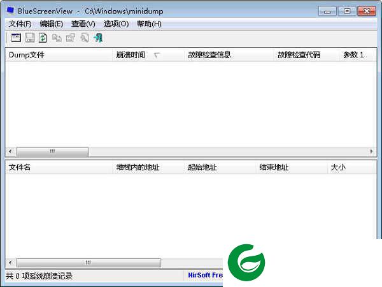Sort by 起始地址 column header

tap(220, 167)
